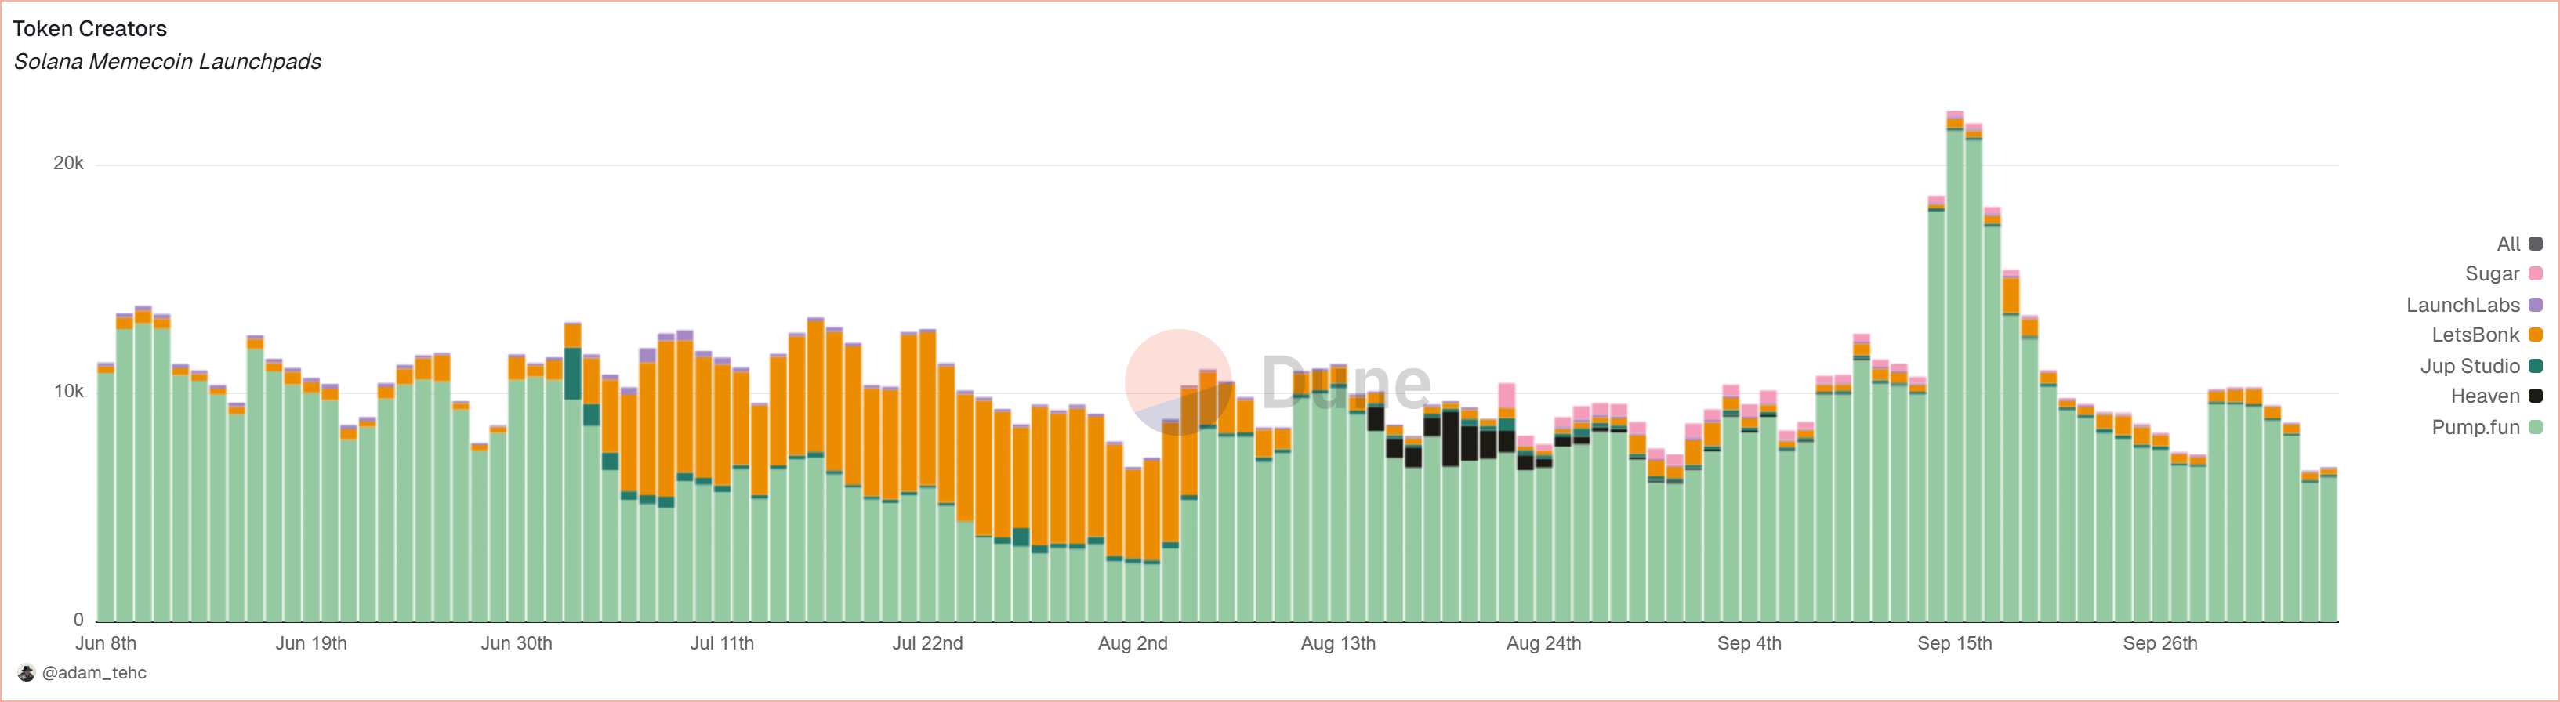Select the Heaven legend label
Viewport: 2560px width, 702px height.
(2485, 396)
